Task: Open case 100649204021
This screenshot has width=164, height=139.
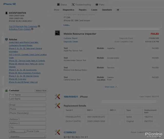Action: 71,97
